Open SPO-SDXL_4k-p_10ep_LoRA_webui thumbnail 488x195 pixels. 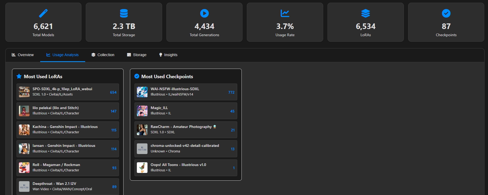pyautogui.click(x=24, y=92)
